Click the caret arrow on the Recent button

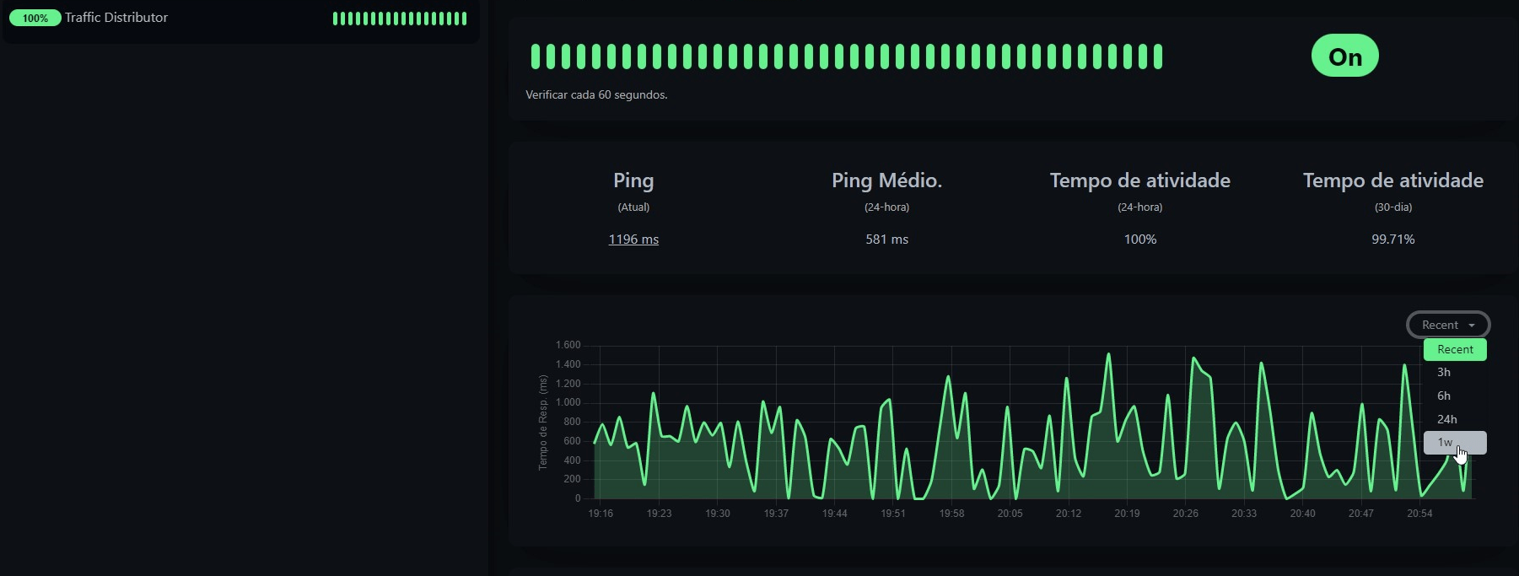(1472, 326)
